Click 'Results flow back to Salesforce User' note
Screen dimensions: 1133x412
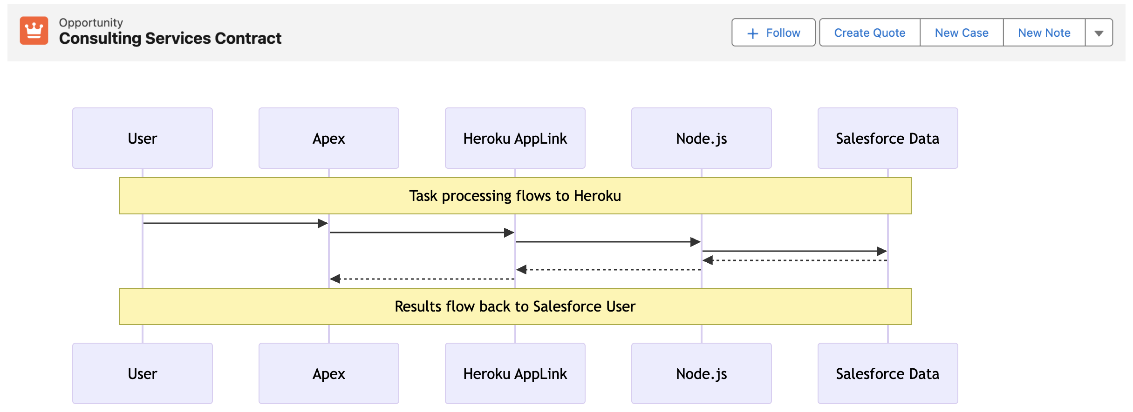click(x=515, y=306)
